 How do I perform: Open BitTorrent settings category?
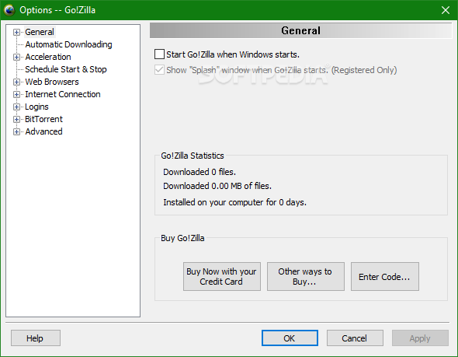click(43, 119)
